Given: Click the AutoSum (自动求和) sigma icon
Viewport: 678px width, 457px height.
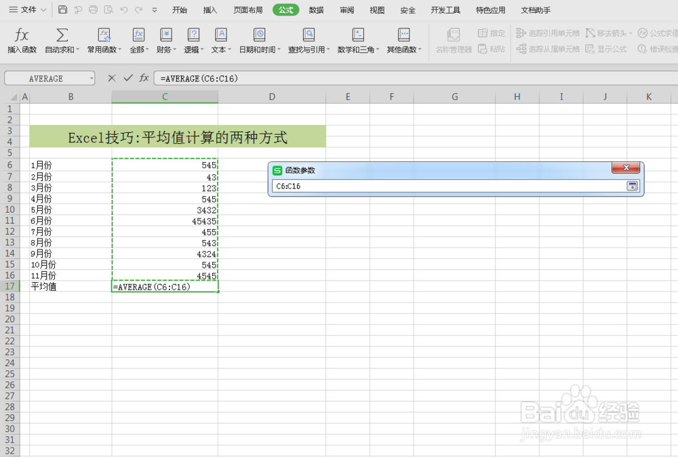Looking at the screenshot, I should (x=62, y=35).
